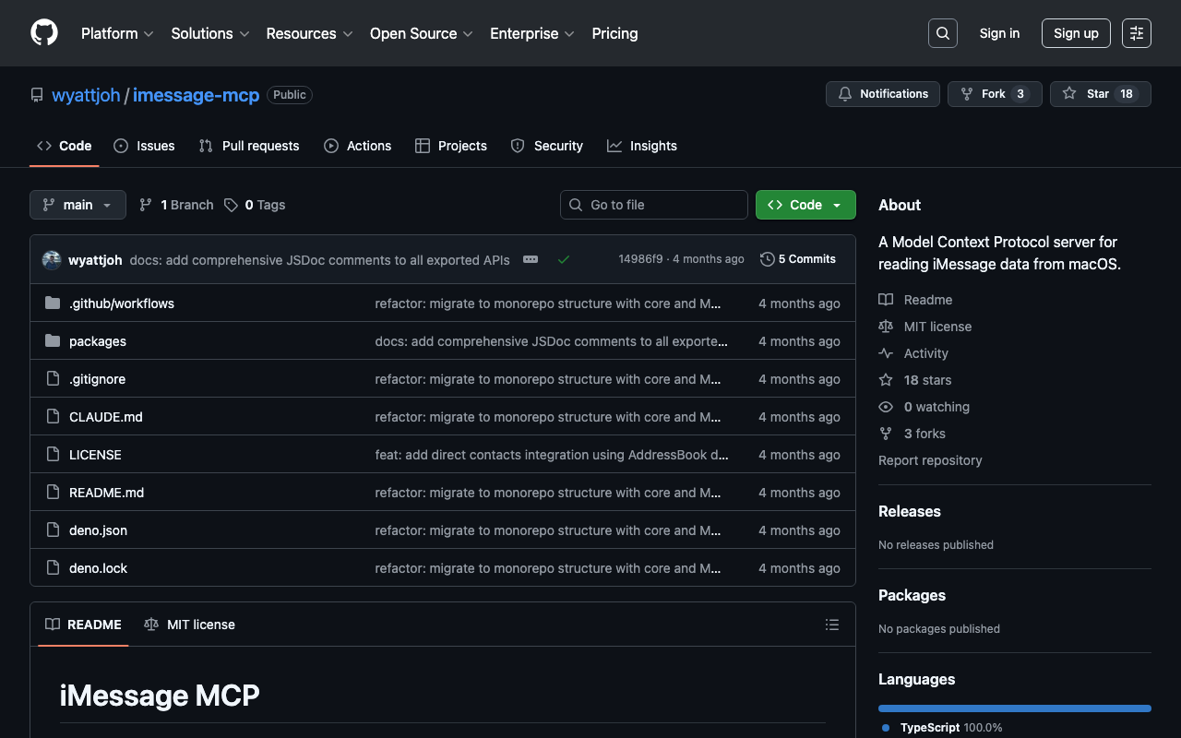Open the Platform menu in header
Image resolution: width=1181 pixels, height=738 pixels.
[117, 33]
